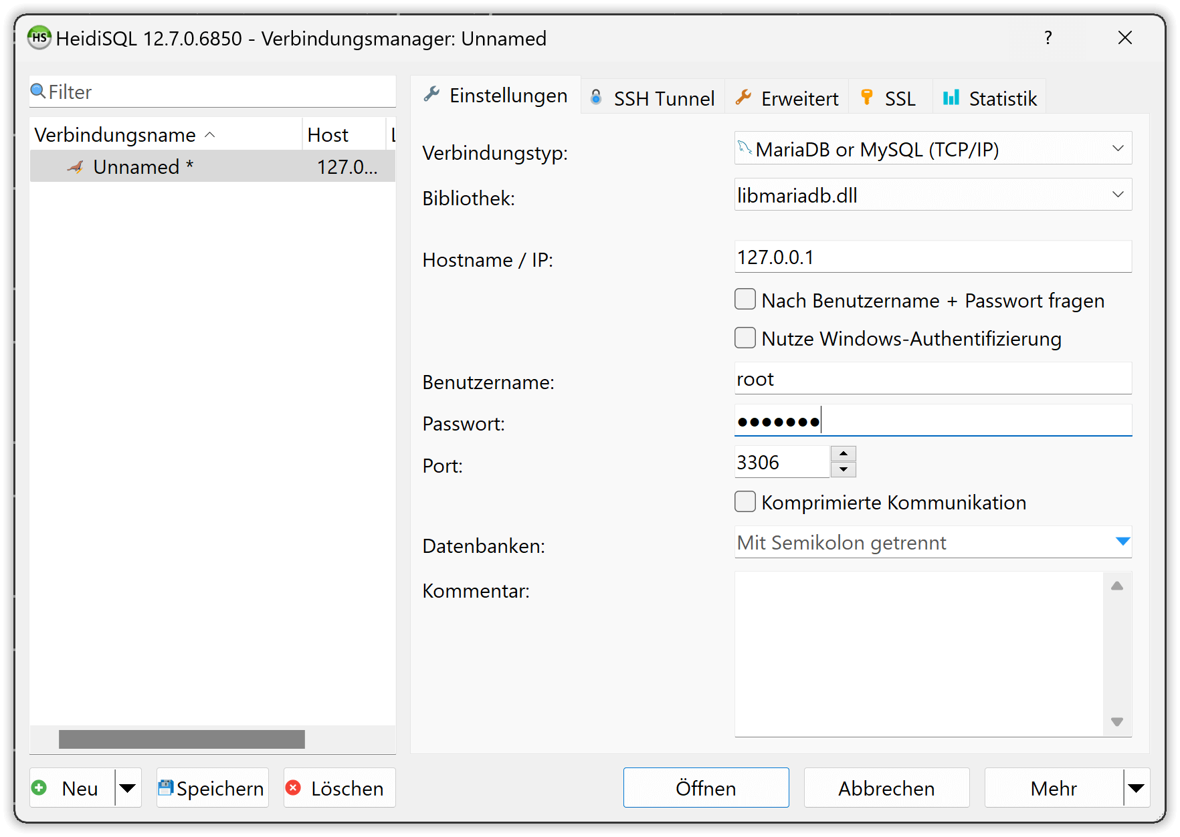Click the bar chart icon on Statistik tab
1180x837 pixels.
pyautogui.click(x=951, y=98)
